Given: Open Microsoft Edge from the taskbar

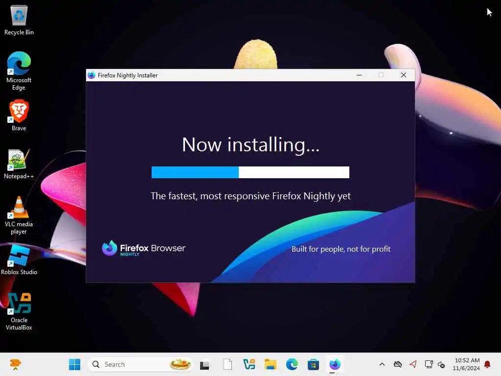Looking at the screenshot, I should tap(292, 364).
